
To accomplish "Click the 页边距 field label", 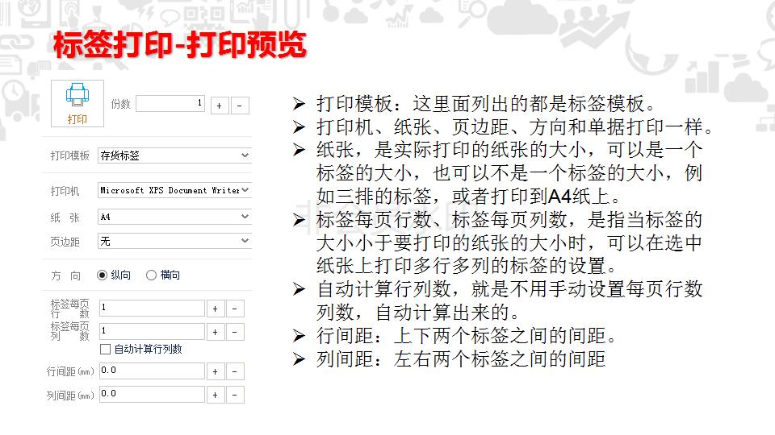I will point(65,242).
